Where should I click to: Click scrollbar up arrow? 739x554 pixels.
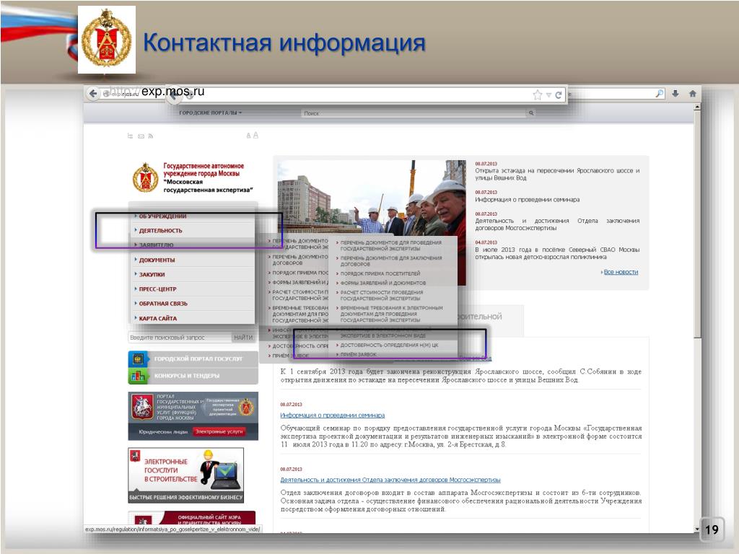(x=698, y=107)
